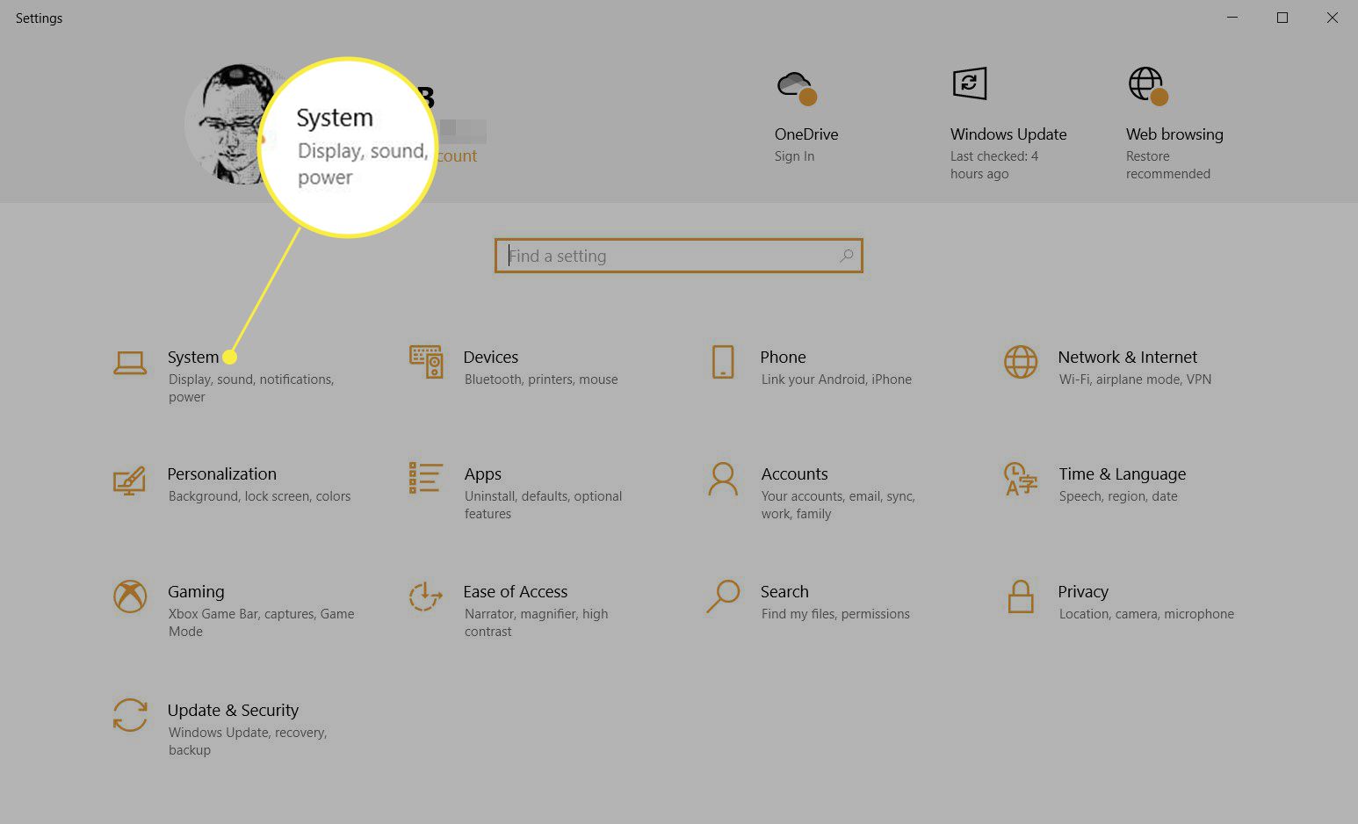Click 'Your accounts, email, sync' description

838,505
